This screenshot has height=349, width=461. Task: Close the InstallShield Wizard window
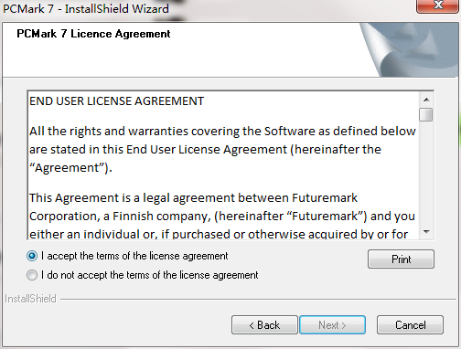[x=438, y=5]
